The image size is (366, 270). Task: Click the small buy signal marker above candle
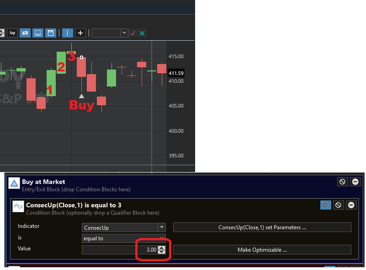[81, 57]
